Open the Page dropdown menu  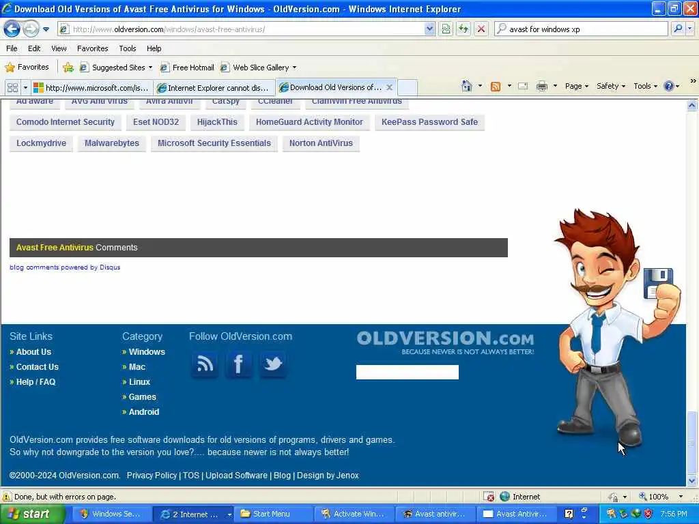(576, 86)
